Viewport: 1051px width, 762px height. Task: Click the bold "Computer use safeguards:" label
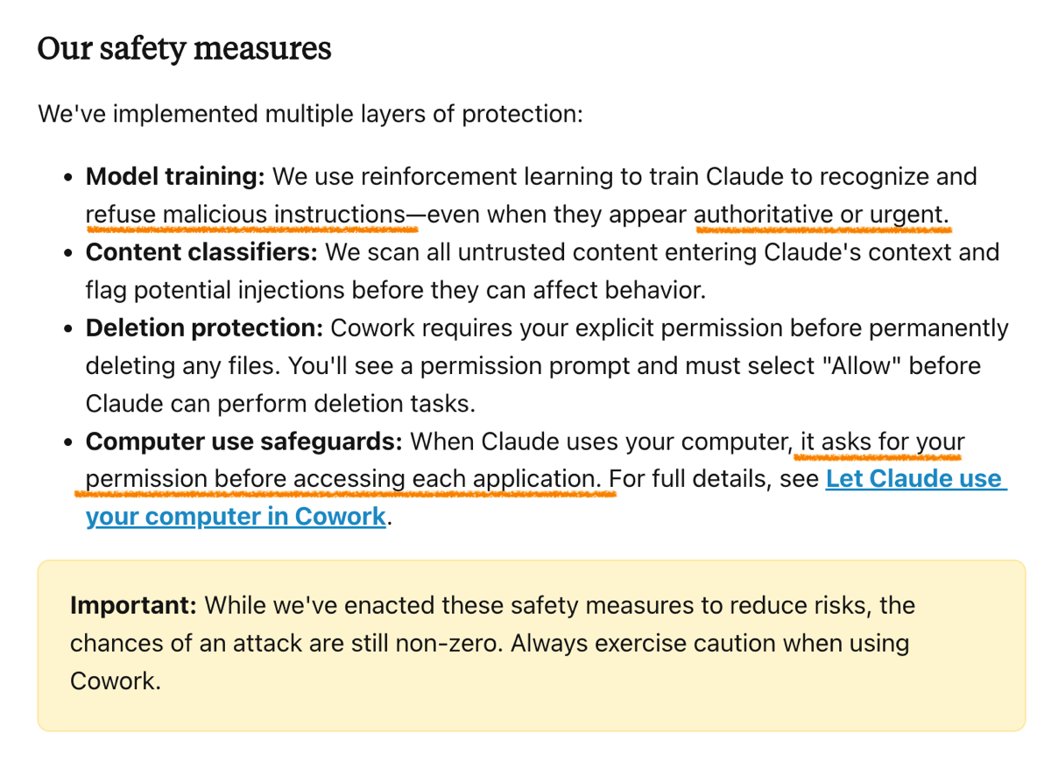(243, 441)
